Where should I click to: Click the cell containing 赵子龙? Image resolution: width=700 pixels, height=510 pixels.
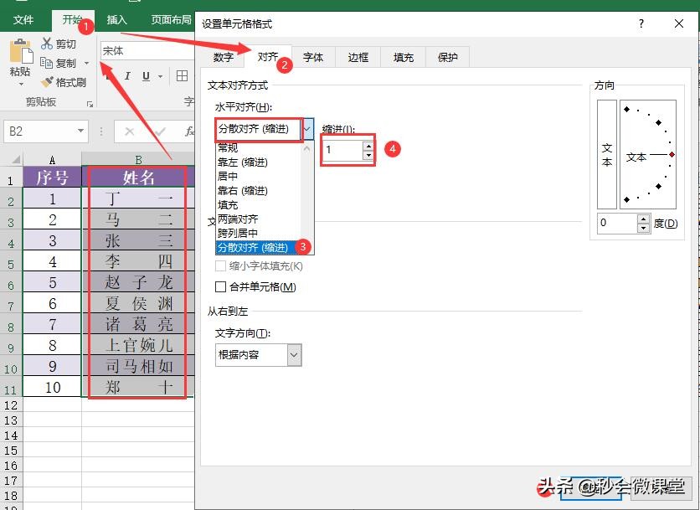coord(138,282)
